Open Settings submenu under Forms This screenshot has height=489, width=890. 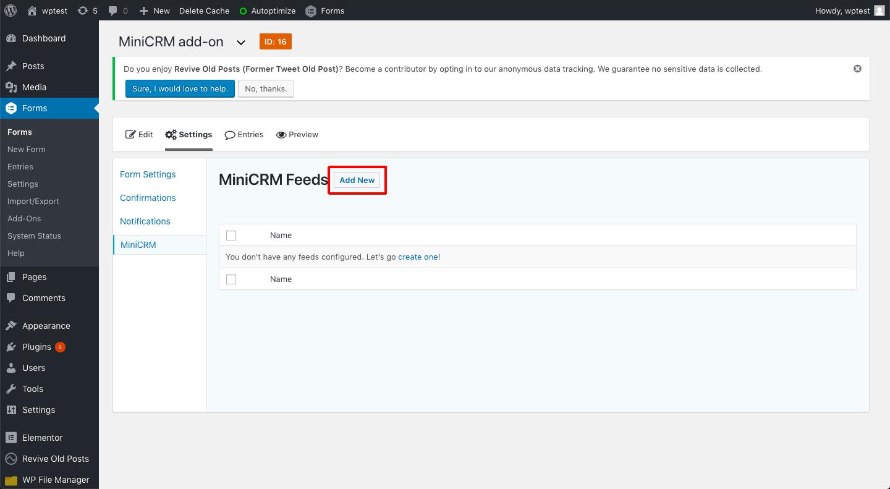23,184
